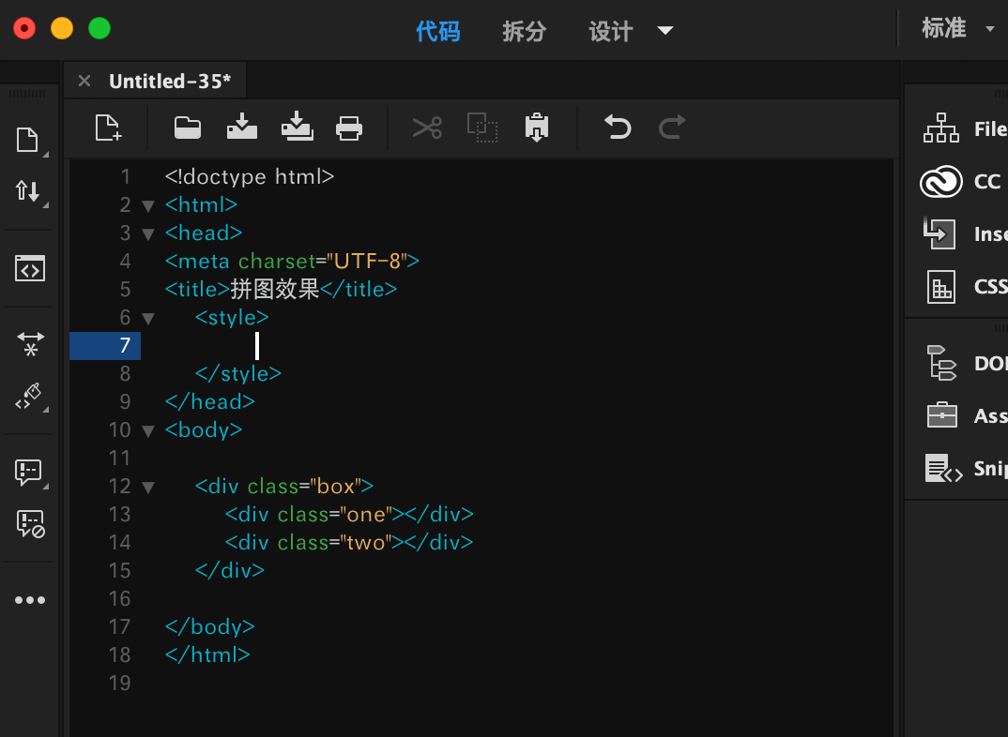The height and width of the screenshot is (737, 1008).
Task: Switch to the 设计 view
Action: (x=611, y=31)
